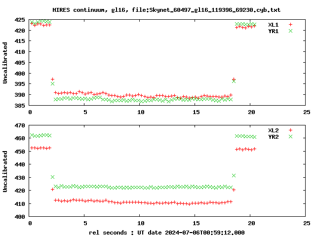The width and height of the screenshot is (316, 237).
Task: Click the XL1 red plus legend marker
Action: [290, 25]
